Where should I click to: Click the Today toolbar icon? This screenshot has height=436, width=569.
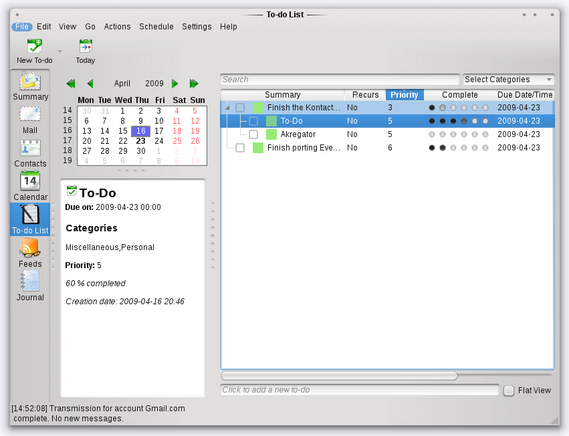[x=86, y=46]
